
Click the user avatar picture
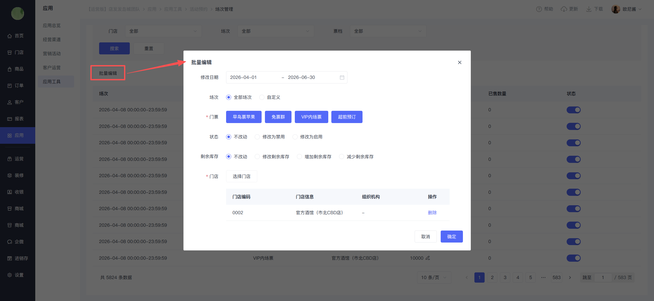pos(615,9)
